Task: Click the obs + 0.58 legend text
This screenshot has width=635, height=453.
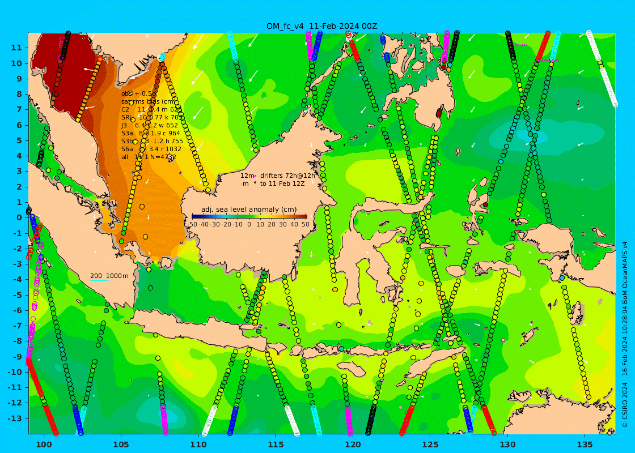Action: (138, 94)
